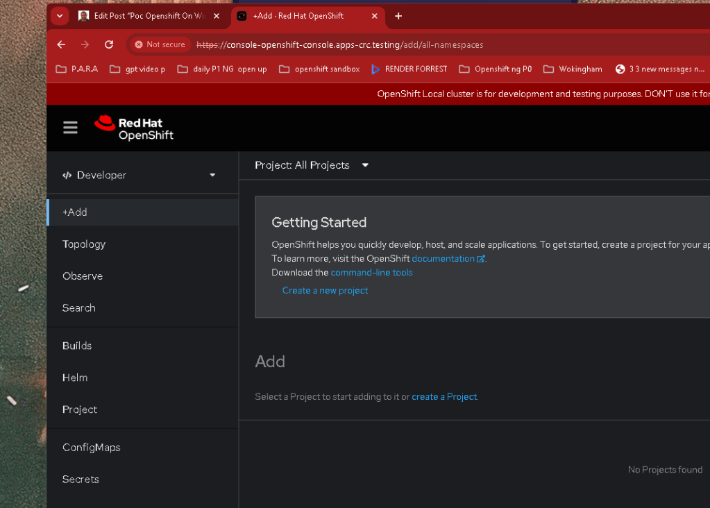Screen dimensions: 710x508
Task: Click the Not secure site indicator
Action: [160, 44]
